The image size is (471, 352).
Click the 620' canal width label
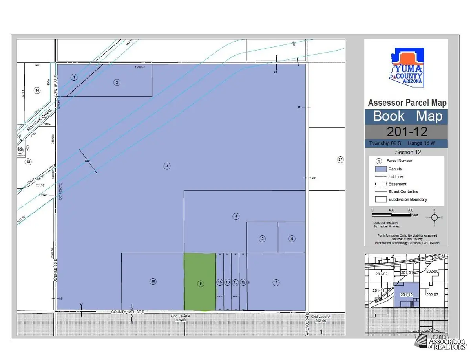pos(88,161)
